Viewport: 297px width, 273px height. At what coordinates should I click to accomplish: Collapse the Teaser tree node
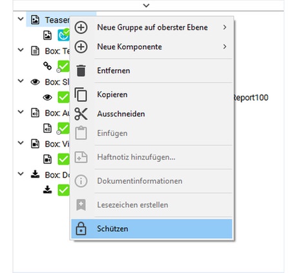(21, 19)
